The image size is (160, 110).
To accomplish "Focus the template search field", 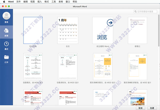I will point(145,11).
